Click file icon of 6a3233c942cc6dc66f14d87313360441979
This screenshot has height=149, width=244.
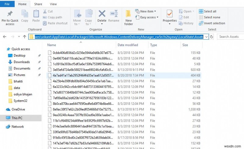[x=50, y=87]
